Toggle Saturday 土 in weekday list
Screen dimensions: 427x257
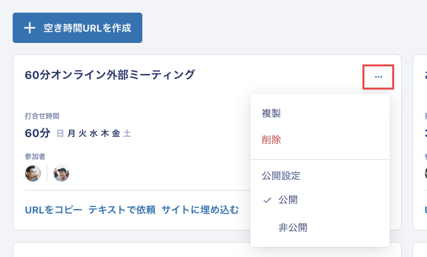coord(127,133)
